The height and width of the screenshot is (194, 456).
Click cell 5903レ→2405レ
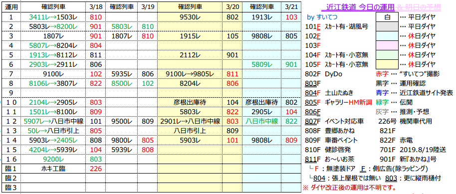(53, 140)
